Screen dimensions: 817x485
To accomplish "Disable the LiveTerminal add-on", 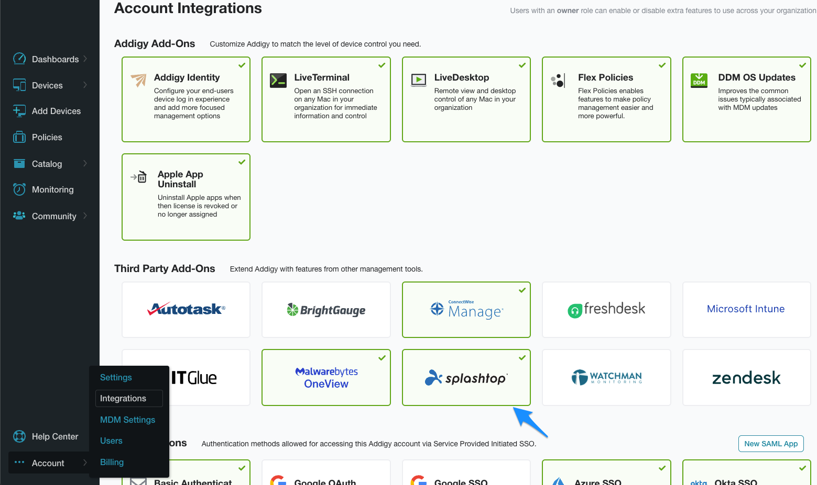I will pos(382,65).
